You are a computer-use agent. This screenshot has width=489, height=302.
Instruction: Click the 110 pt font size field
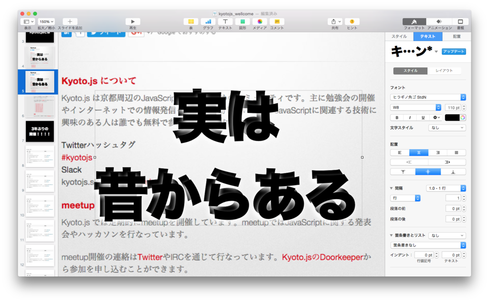click(453, 107)
